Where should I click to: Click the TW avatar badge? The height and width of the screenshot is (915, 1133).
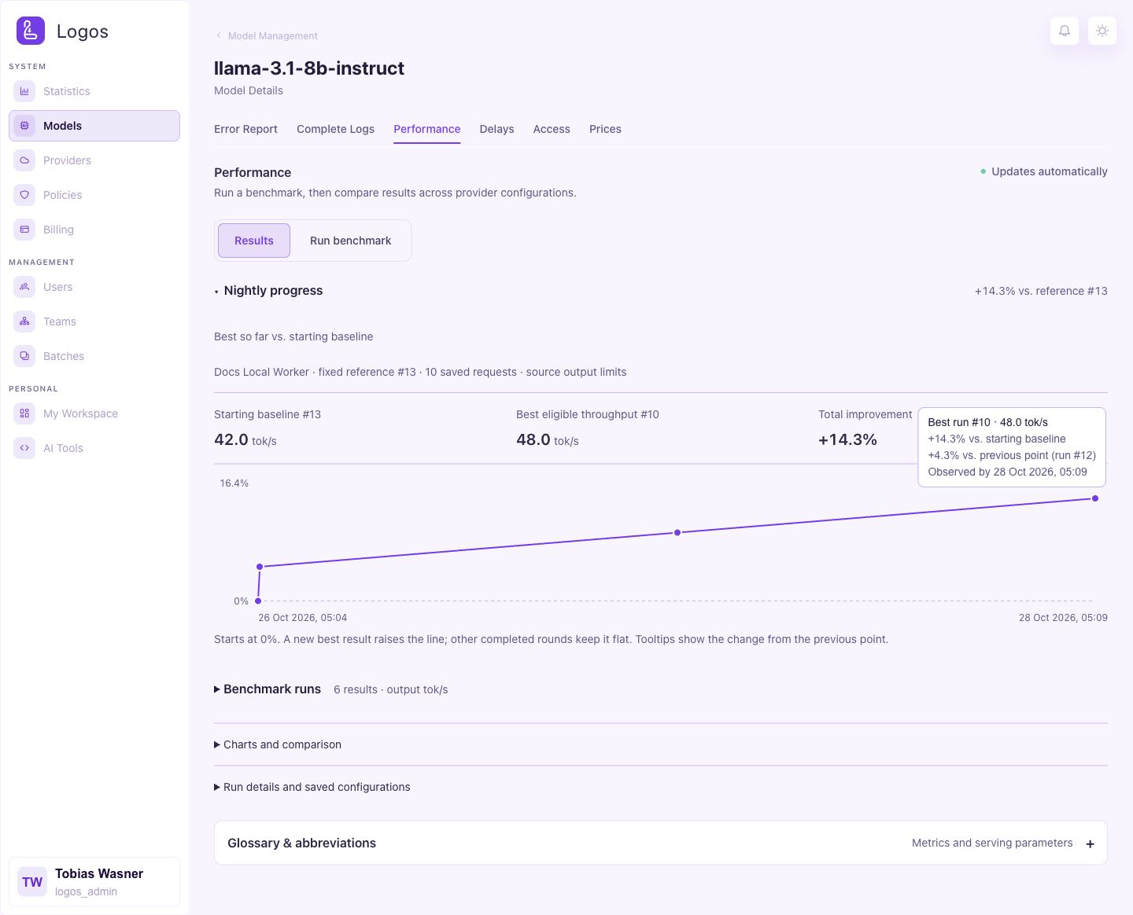click(32, 882)
